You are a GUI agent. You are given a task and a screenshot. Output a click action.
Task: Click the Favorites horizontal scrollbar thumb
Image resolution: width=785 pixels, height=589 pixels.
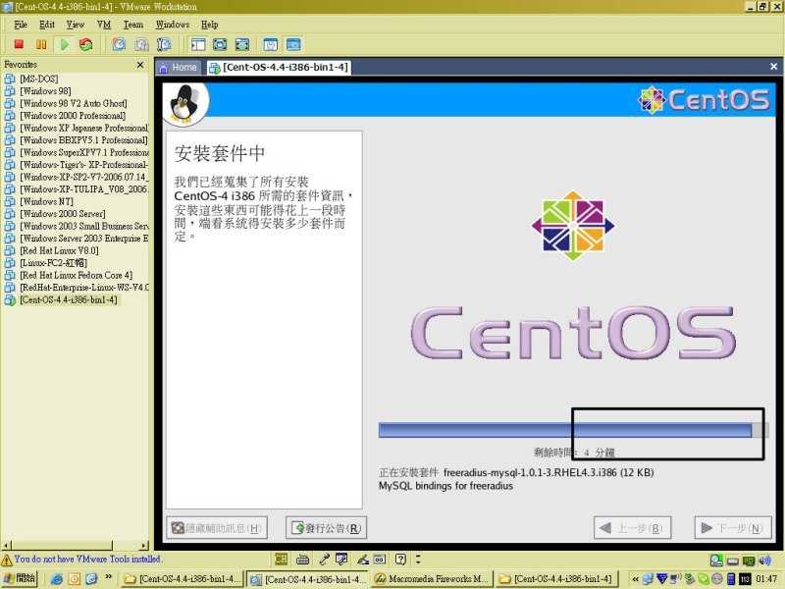pyautogui.click(x=62, y=545)
